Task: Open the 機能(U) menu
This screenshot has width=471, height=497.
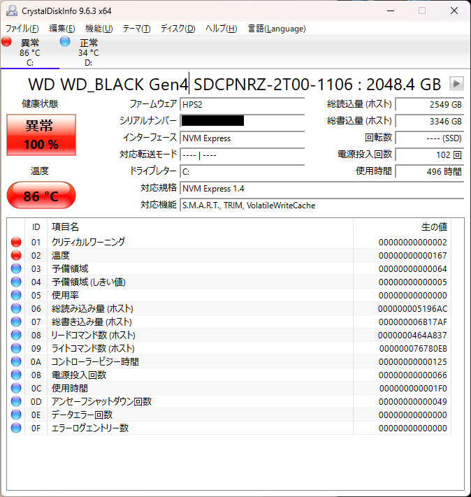Action: [x=99, y=29]
